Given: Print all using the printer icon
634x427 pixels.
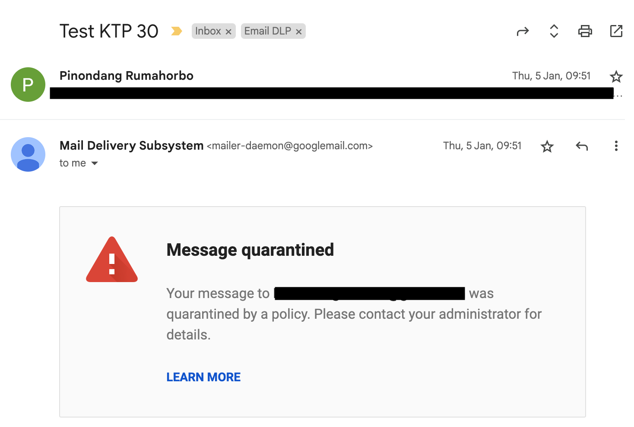Looking at the screenshot, I should 585,31.
